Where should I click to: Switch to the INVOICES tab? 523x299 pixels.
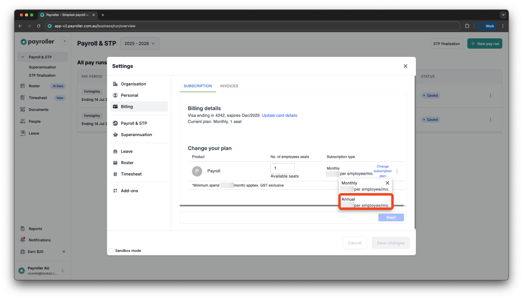[229, 86]
